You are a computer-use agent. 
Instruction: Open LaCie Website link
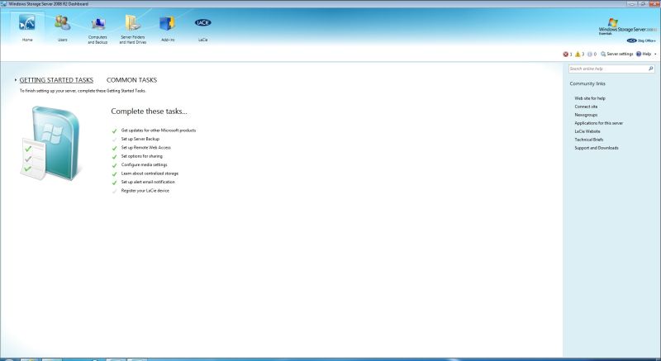click(x=587, y=131)
